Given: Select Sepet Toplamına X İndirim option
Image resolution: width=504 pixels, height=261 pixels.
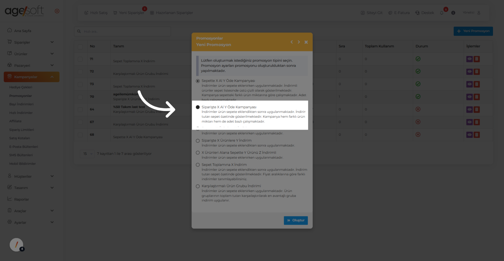Looking at the screenshot, I should [198, 165].
